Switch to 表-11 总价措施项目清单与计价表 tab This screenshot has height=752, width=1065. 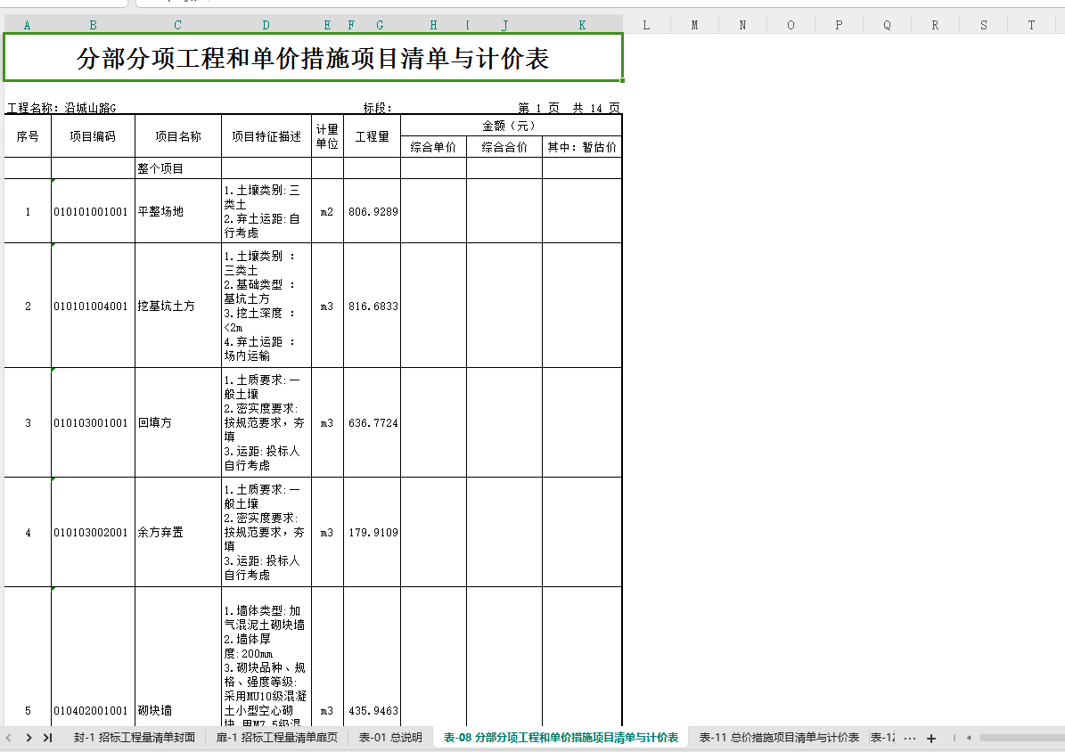pyautogui.click(x=779, y=738)
